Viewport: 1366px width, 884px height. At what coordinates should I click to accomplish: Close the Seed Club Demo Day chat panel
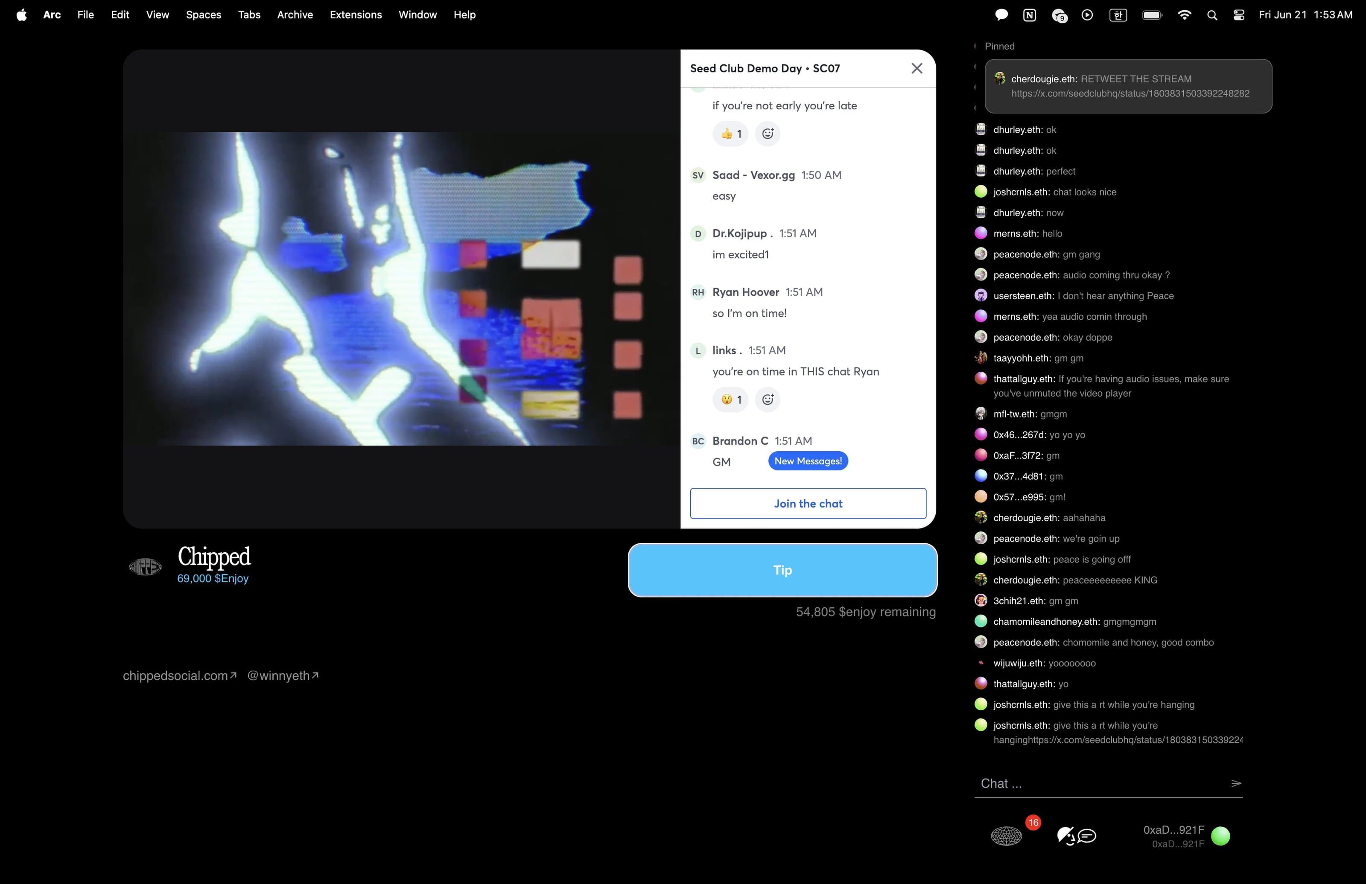[x=917, y=68]
